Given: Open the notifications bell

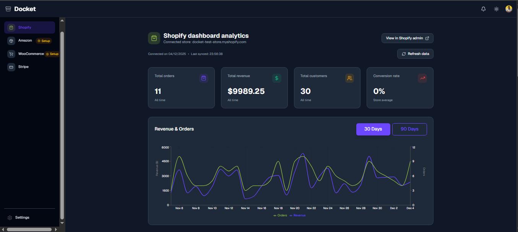Looking at the screenshot, I should click(x=483, y=9).
